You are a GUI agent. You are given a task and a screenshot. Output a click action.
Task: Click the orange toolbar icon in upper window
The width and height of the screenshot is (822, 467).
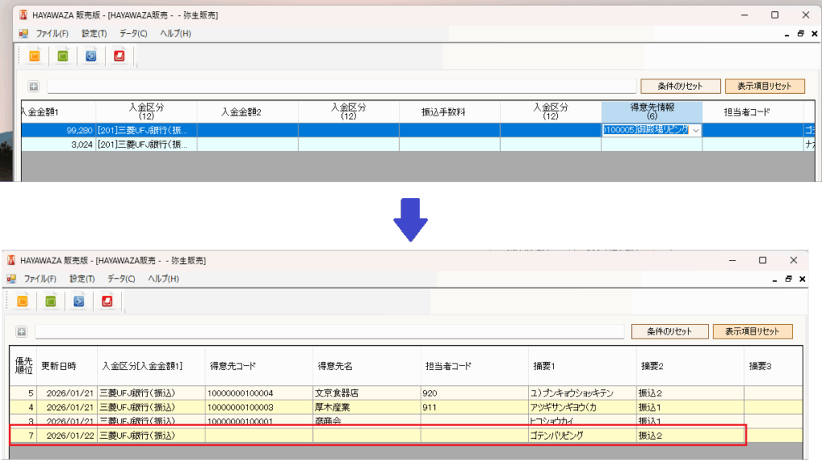[35, 56]
